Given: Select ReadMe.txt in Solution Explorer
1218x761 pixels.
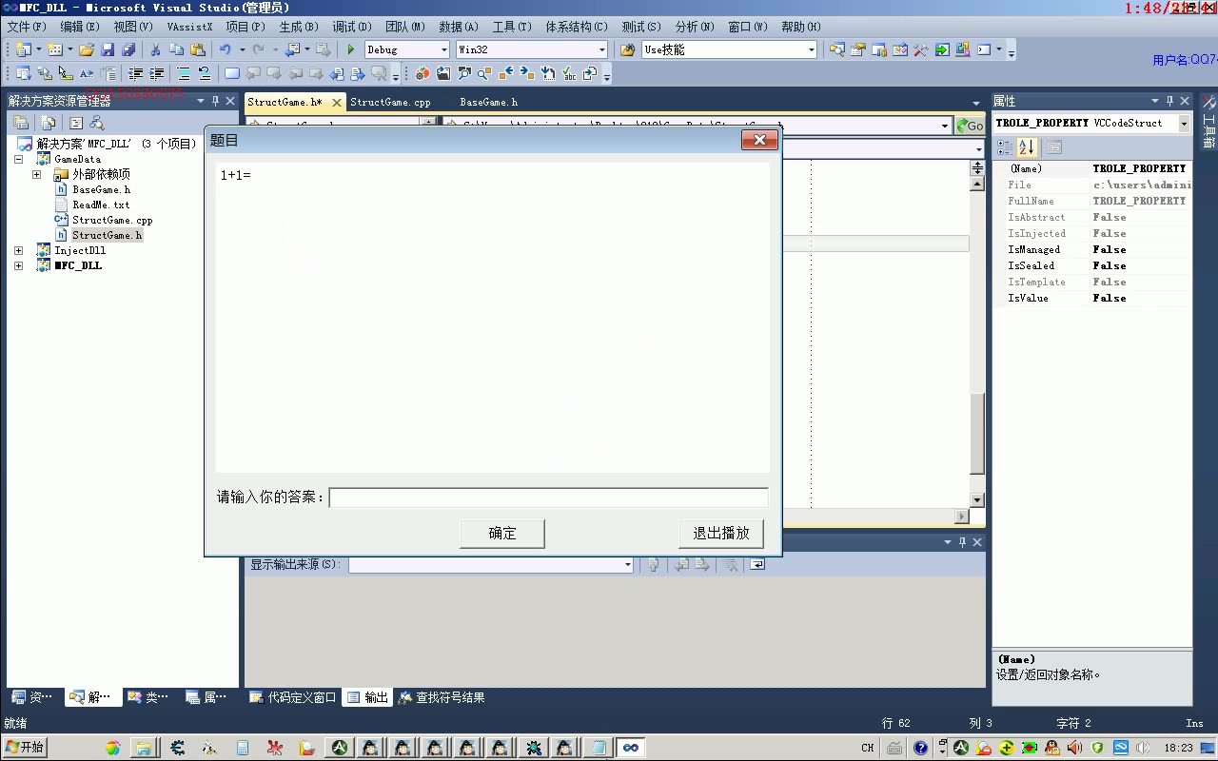Looking at the screenshot, I should (101, 205).
